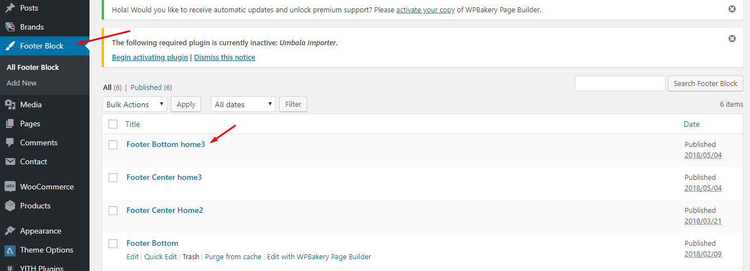Click the Media library icon
The width and height of the screenshot is (750, 271).
[10, 104]
